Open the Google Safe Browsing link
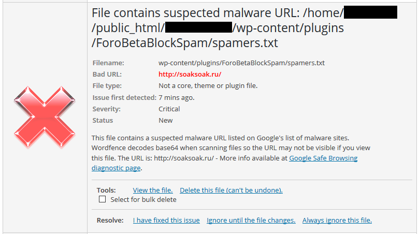Viewport: 419px width, 234px height. [323, 158]
